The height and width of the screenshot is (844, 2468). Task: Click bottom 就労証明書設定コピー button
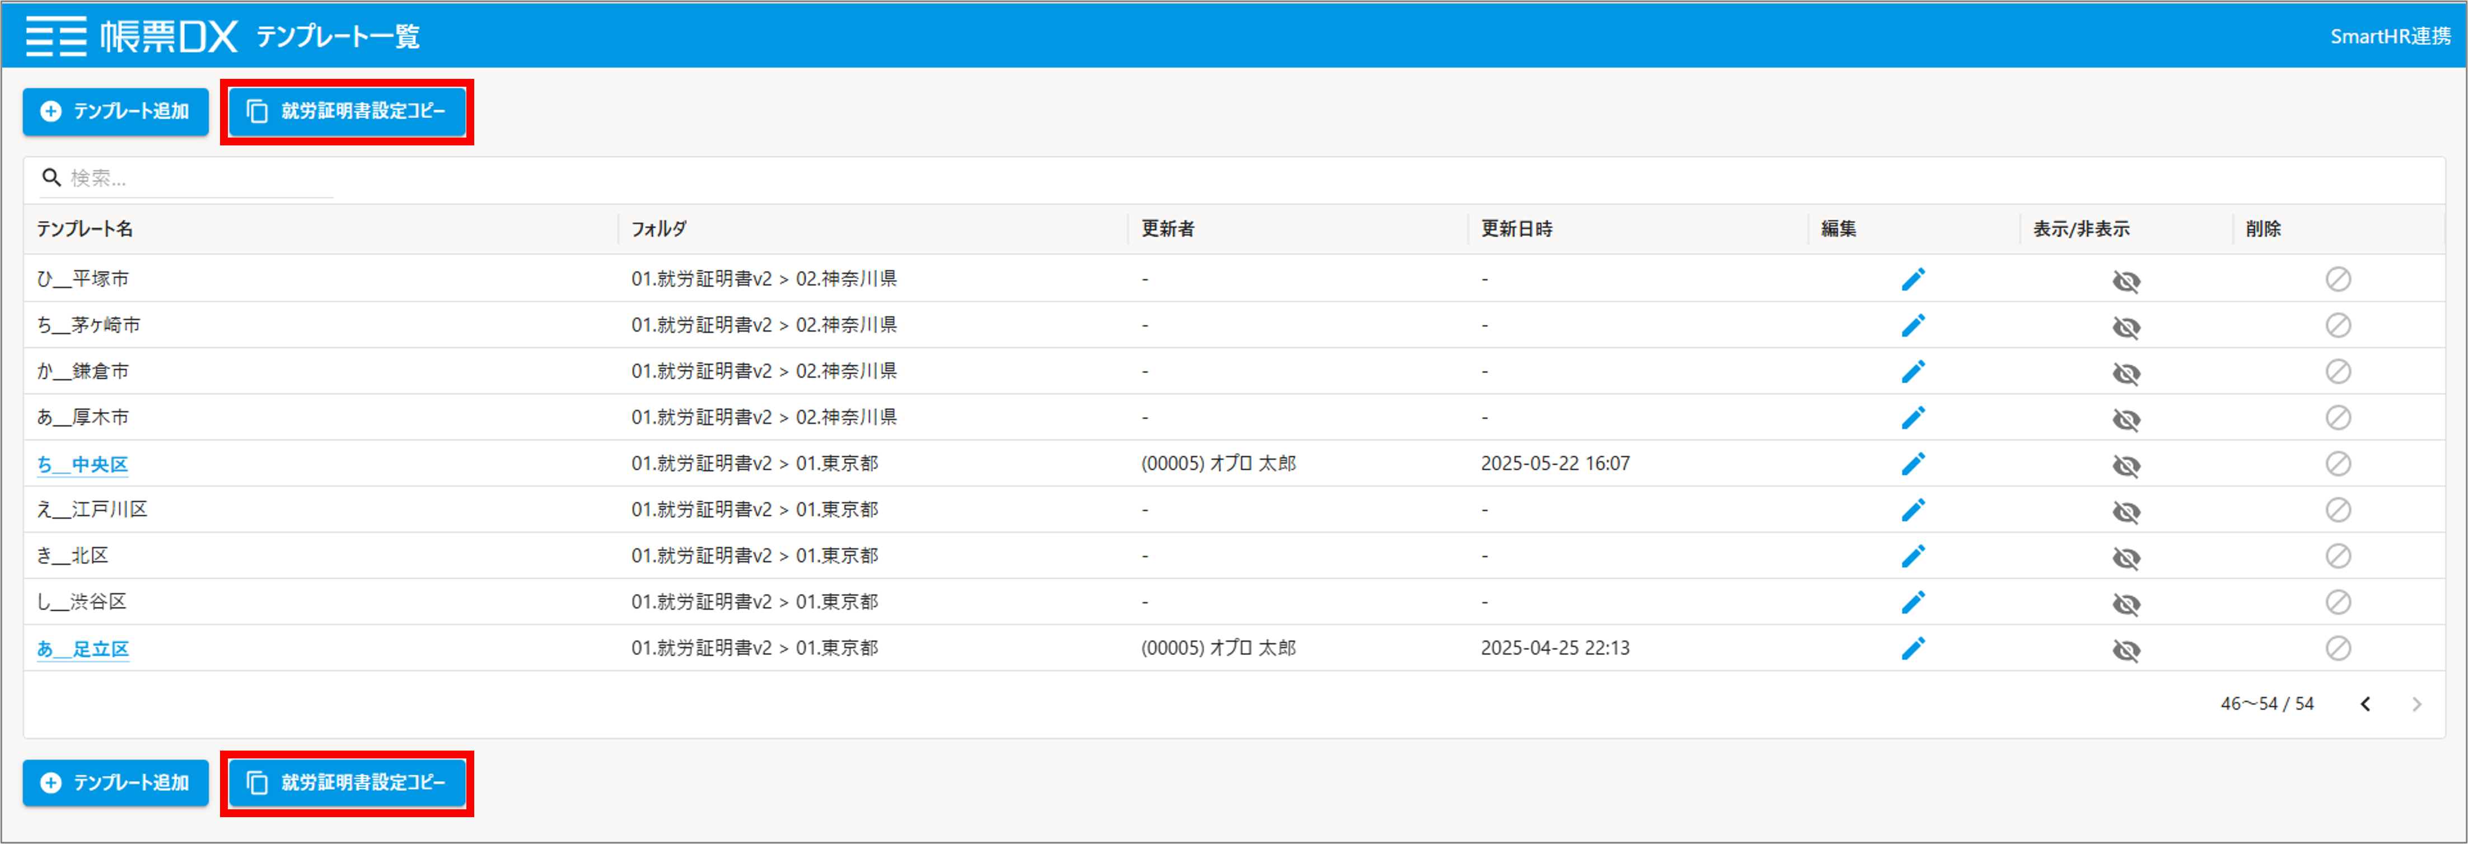point(347,783)
